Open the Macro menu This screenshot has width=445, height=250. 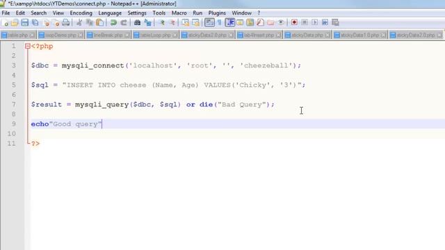pos(179,13)
